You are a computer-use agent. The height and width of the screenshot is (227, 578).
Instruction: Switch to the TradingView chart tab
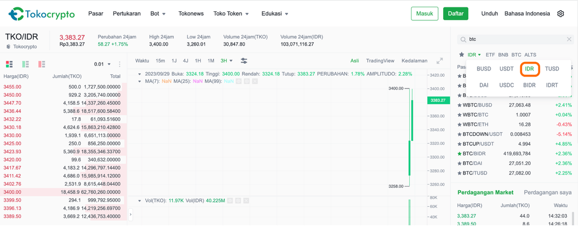[380, 61]
